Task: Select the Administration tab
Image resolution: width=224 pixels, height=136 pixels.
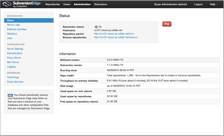Action: (x=82, y=4)
